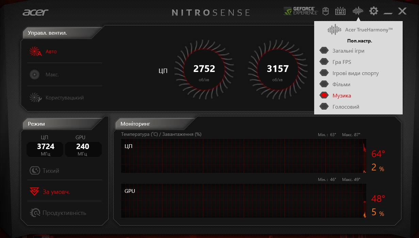Viewport: 419px width, 238px height.
Task: Click the GPU temperature graph
Action: pos(243,201)
